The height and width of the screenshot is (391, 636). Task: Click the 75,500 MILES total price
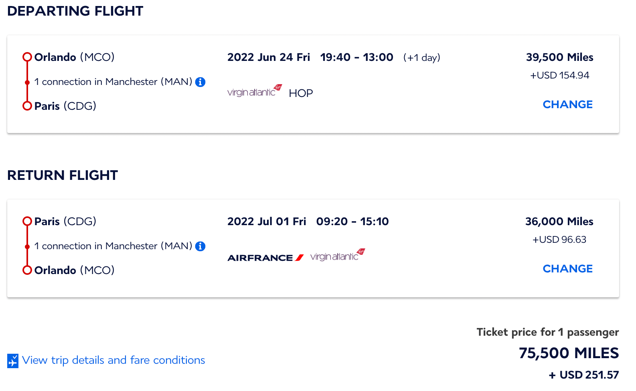pyautogui.click(x=568, y=353)
